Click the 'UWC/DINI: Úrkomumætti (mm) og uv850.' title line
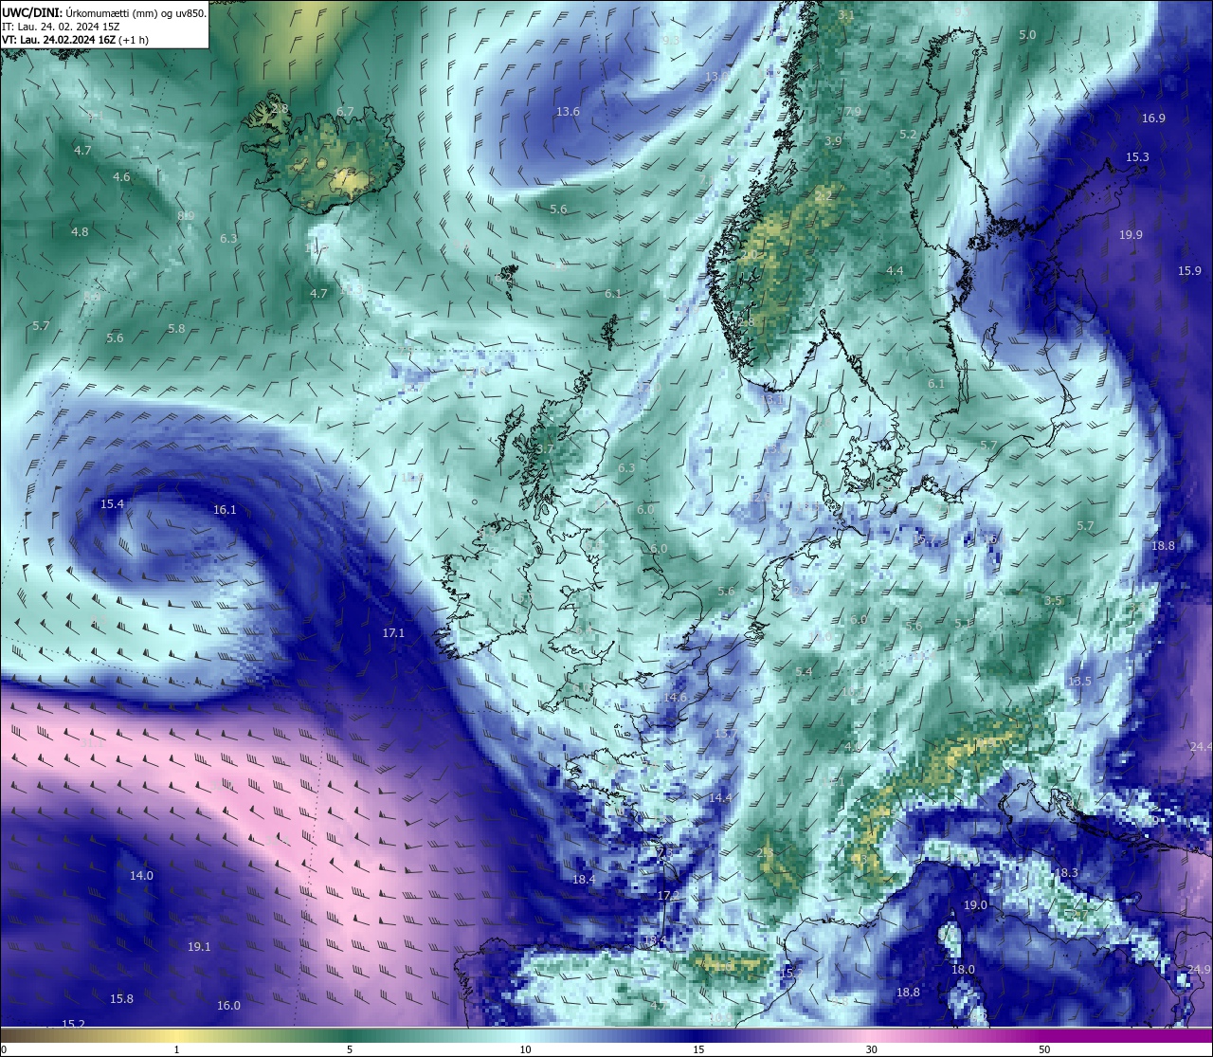This screenshot has height=1057, width=1213. (104, 13)
